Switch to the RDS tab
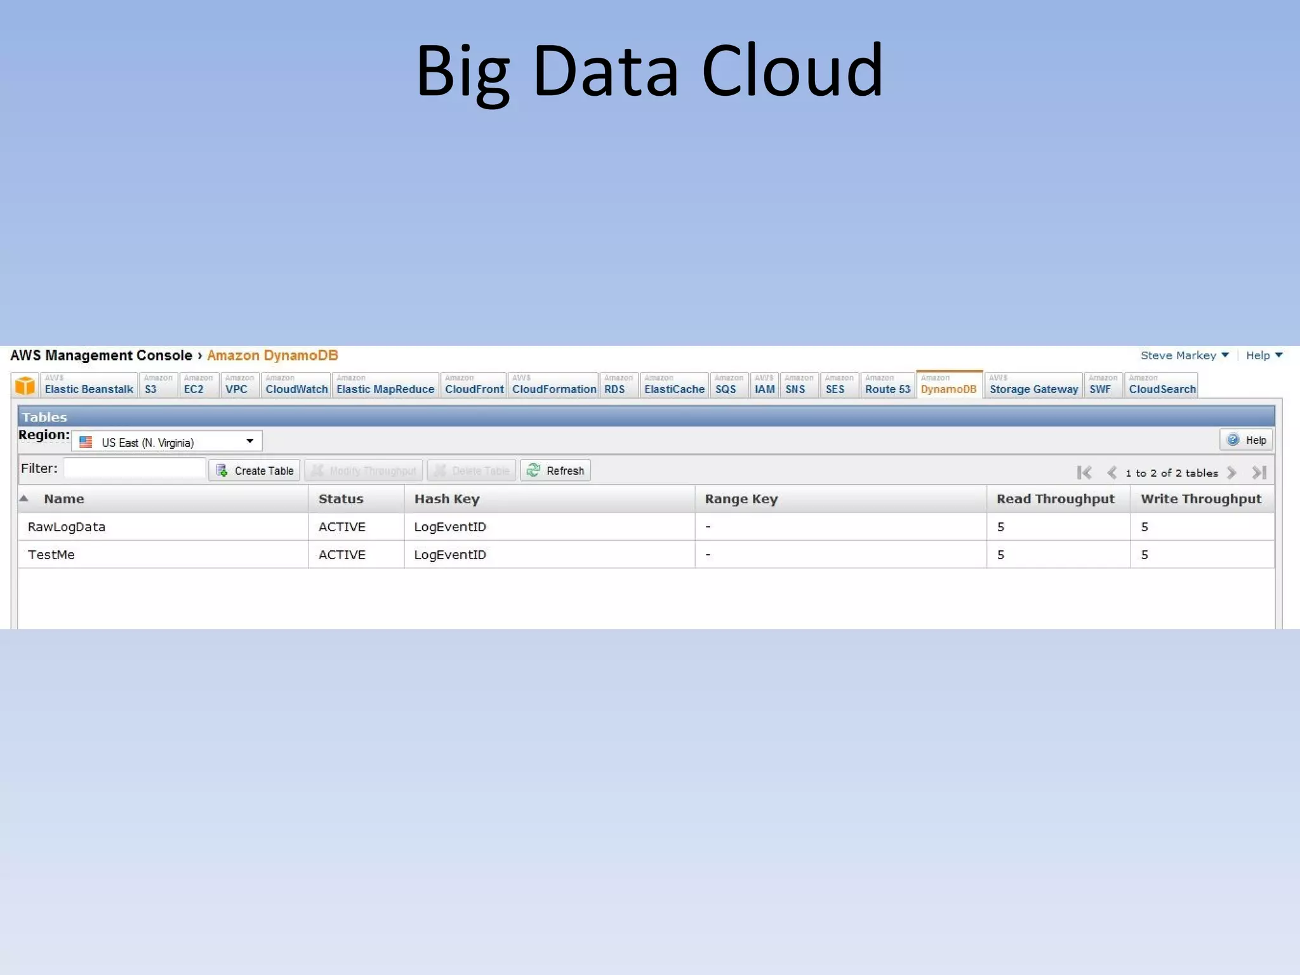Viewport: 1300px width, 975px height. (618, 385)
